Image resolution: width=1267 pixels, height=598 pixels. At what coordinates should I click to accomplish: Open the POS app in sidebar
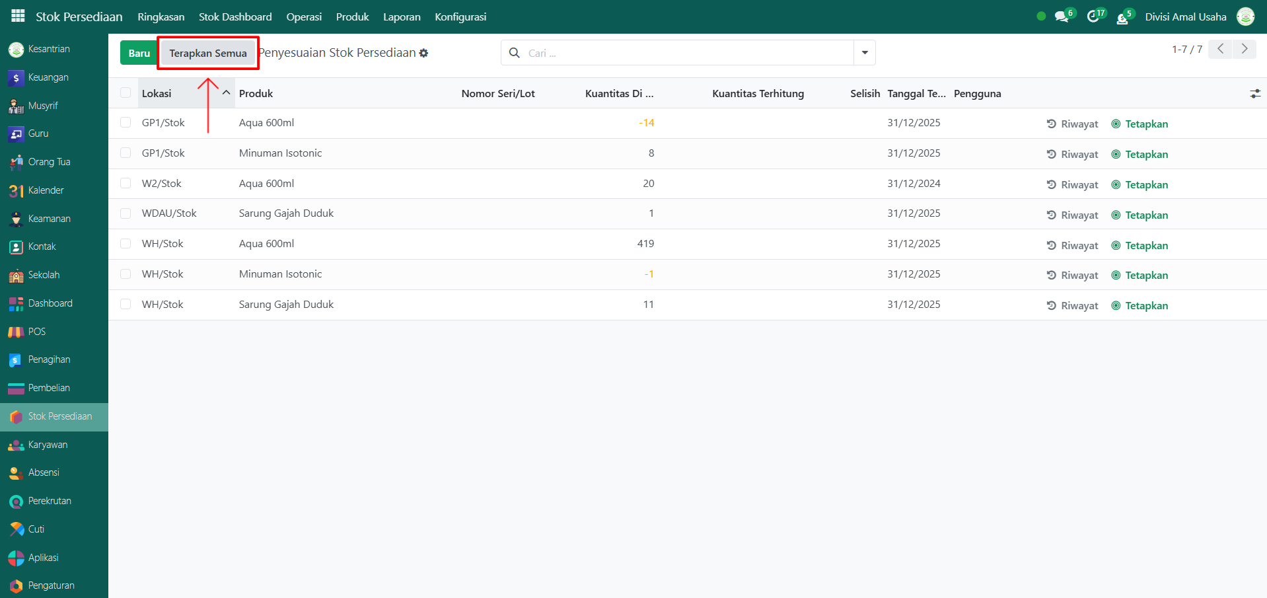pyautogui.click(x=36, y=332)
